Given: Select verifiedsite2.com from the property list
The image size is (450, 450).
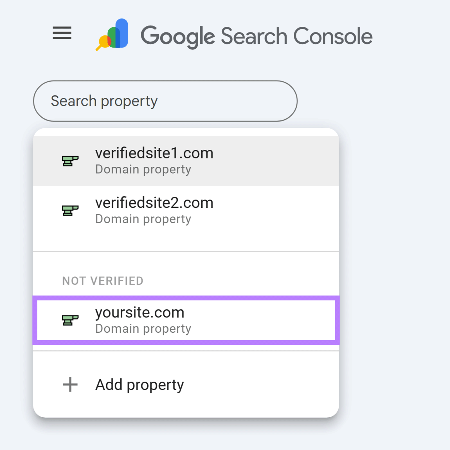Looking at the screenshot, I should [154, 202].
